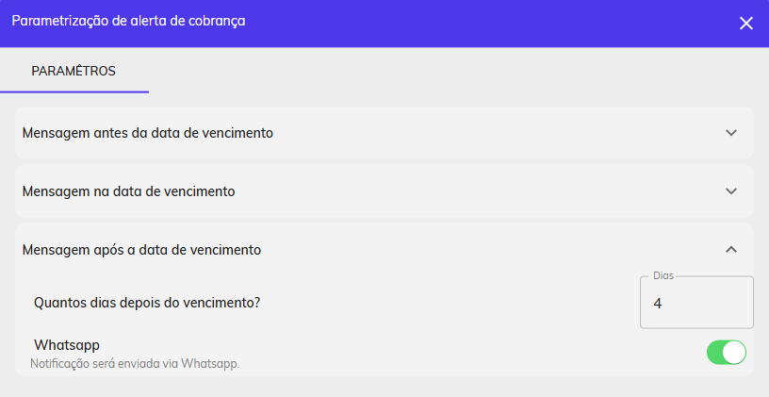
Task: Collapse chevron for Mensagem após a data de vencimento
Action: coord(730,249)
